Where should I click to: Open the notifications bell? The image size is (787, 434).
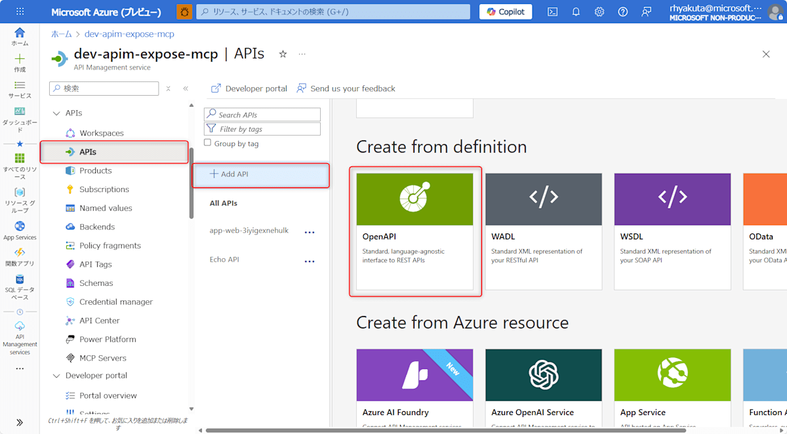(x=576, y=12)
